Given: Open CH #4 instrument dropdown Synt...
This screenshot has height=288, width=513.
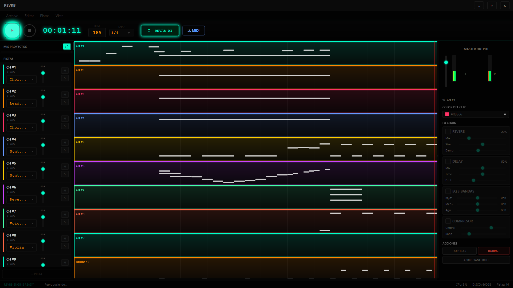Looking at the screenshot, I should (x=21, y=151).
